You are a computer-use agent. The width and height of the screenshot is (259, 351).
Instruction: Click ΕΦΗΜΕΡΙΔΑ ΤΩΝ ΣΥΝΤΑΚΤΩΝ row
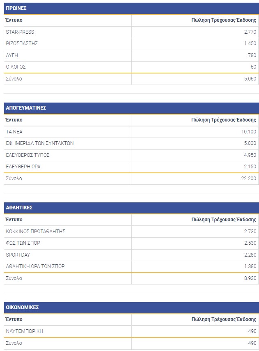click(40, 143)
